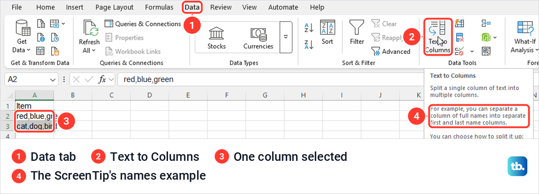Click the Data Model icon in Data Tools

coord(486,37)
